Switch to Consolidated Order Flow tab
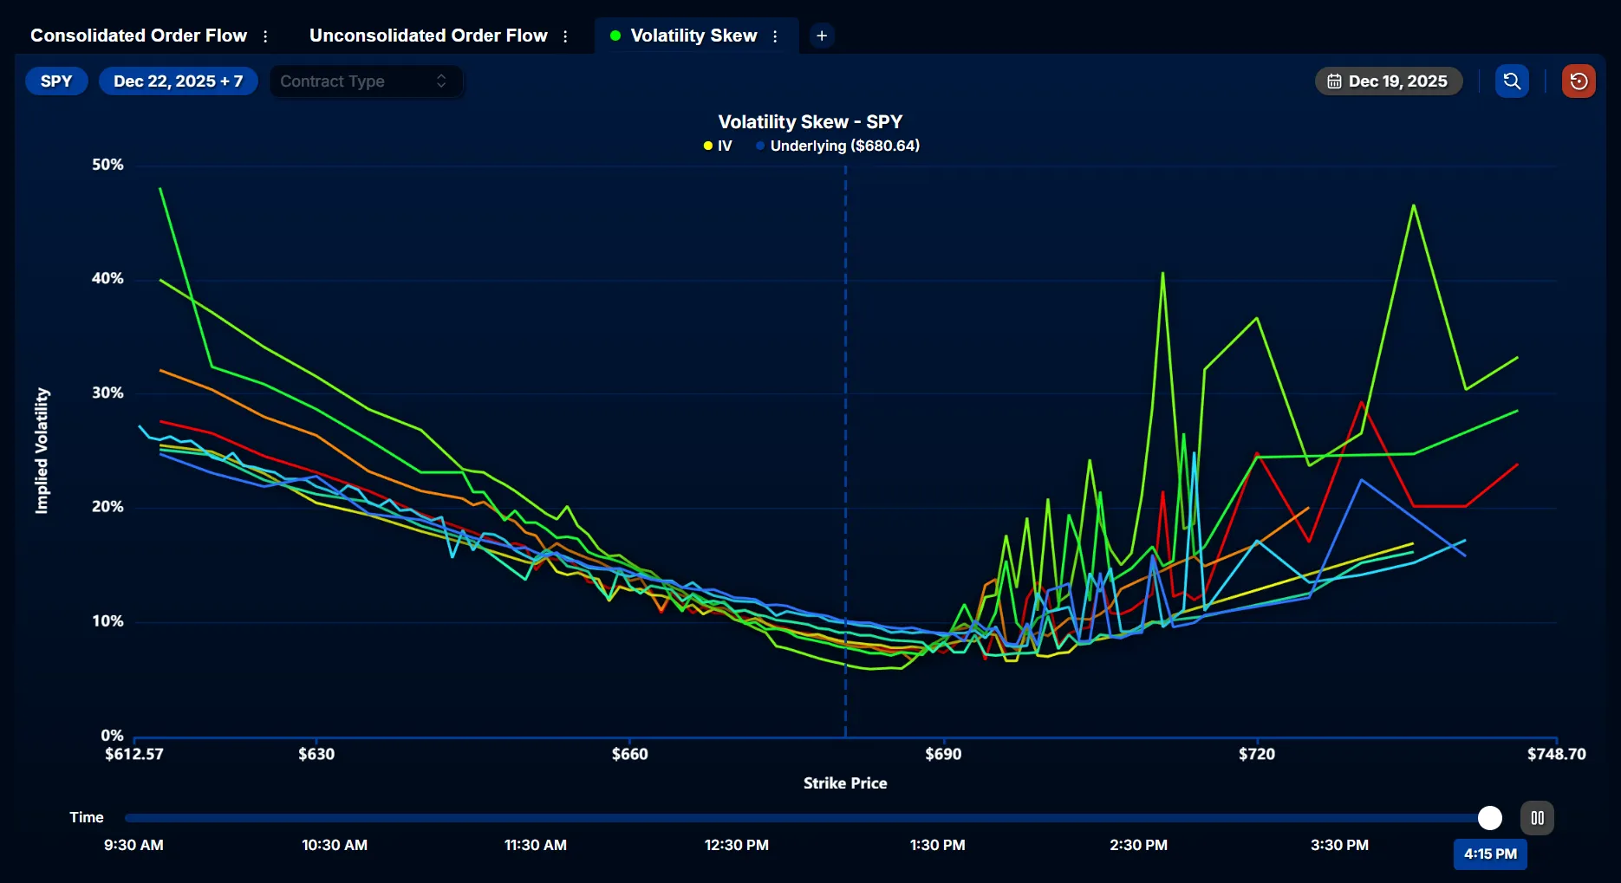The width and height of the screenshot is (1621, 883). [x=139, y=36]
